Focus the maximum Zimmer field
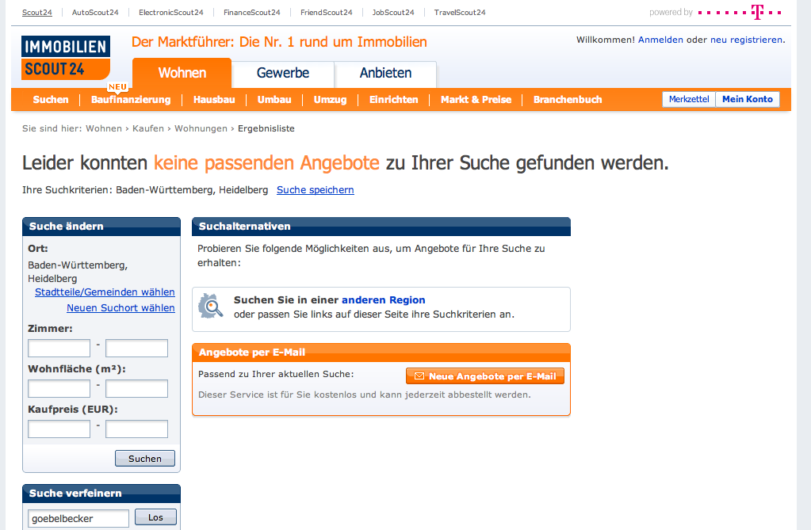The width and height of the screenshot is (811, 530). pyautogui.click(x=136, y=348)
